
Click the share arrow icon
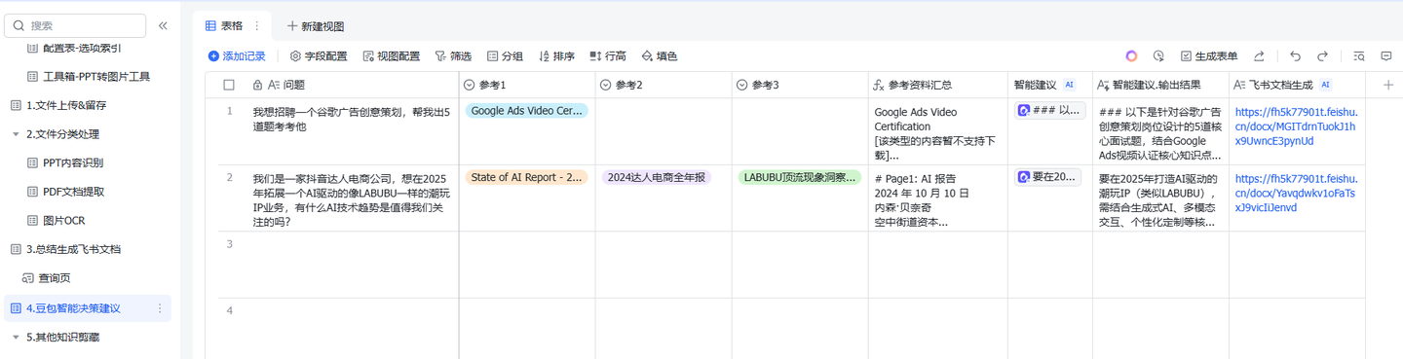1259,56
